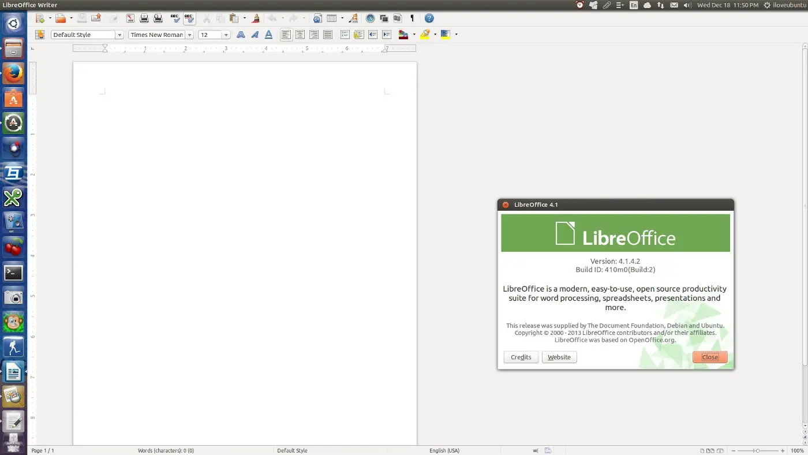
Task: Click Page 1 / 1 in status bar
Action: 43,450
